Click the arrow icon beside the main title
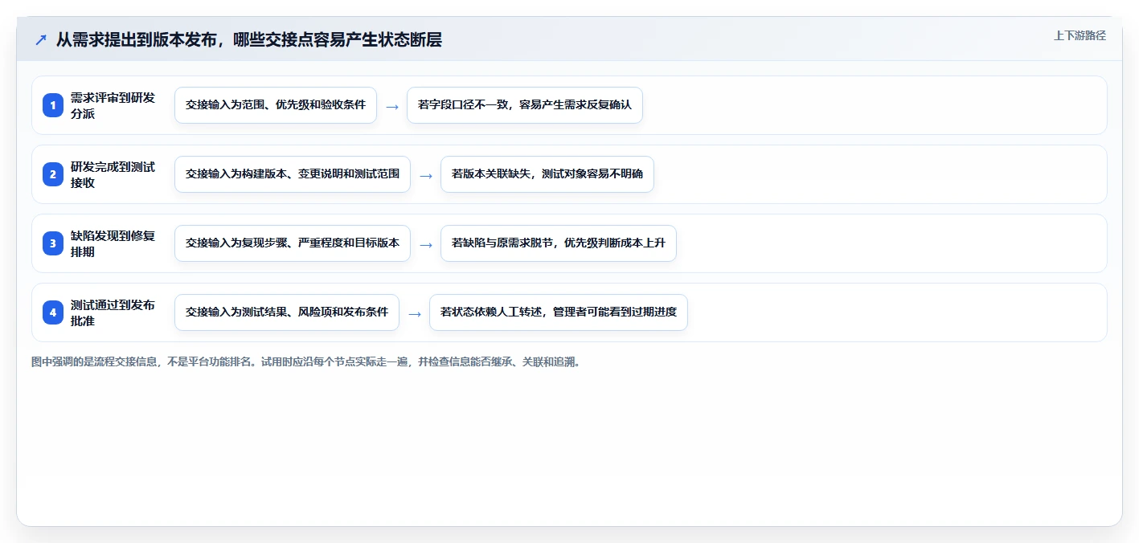The image size is (1139, 543). (41, 39)
